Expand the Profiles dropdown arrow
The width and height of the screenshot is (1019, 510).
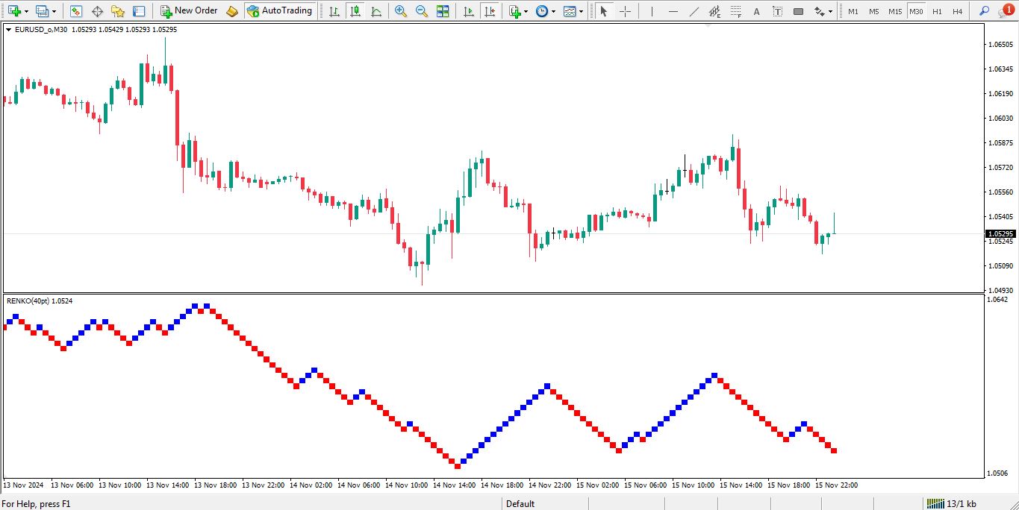[x=54, y=12]
